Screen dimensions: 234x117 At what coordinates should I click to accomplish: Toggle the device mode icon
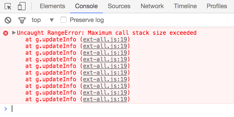[22, 6]
